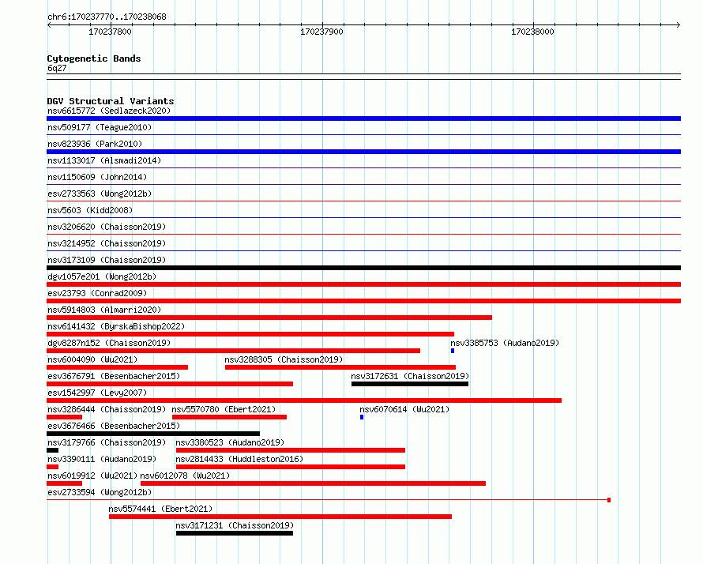Open nsv3172631 (Chaisson2019) variant
The width and height of the screenshot is (703, 564).
[410, 376]
